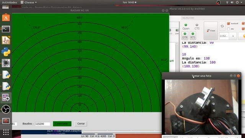Open the second Python script document icon
Viewport: 245px width, 138px height.
click(6, 86)
